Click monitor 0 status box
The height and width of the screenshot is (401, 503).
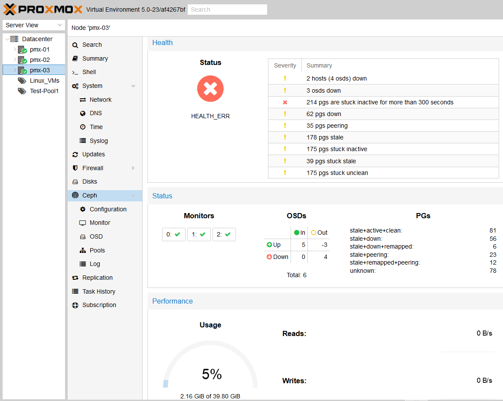tap(173, 234)
